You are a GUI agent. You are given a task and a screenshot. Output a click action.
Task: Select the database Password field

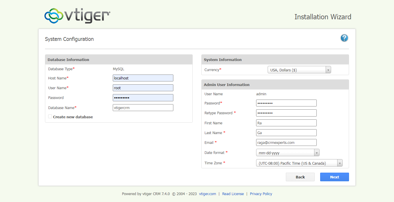[143, 98]
